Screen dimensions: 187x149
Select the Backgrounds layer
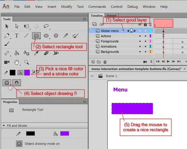pyautogui.click(x=110, y=52)
